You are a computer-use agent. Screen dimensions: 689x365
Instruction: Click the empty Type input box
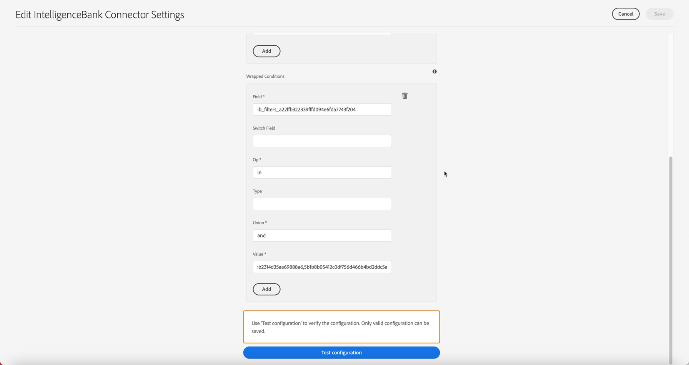click(x=322, y=204)
